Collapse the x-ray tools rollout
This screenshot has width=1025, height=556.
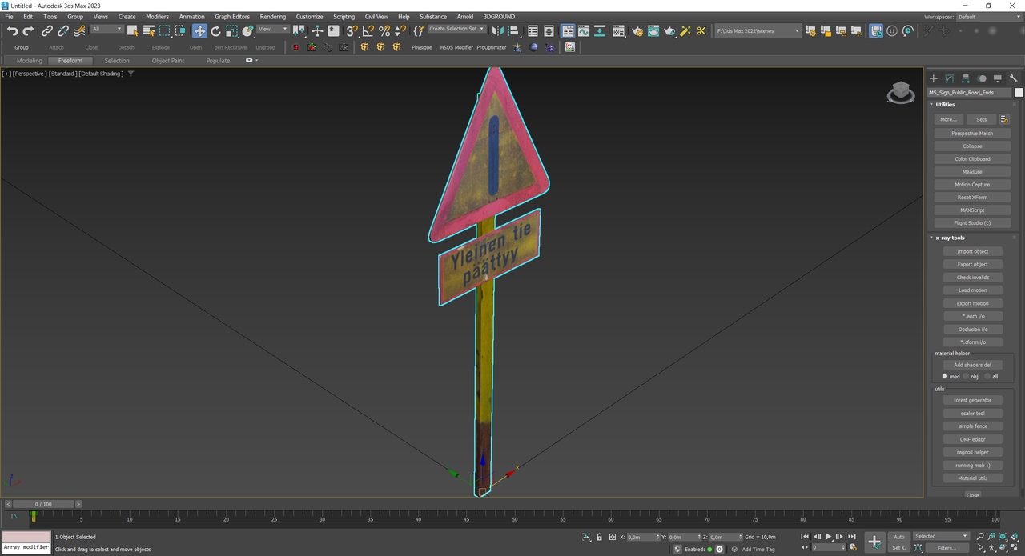point(951,238)
